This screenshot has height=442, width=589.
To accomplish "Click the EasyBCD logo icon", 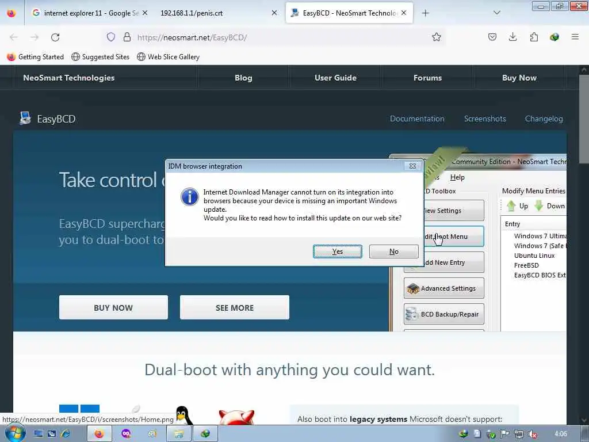I will tap(25, 119).
